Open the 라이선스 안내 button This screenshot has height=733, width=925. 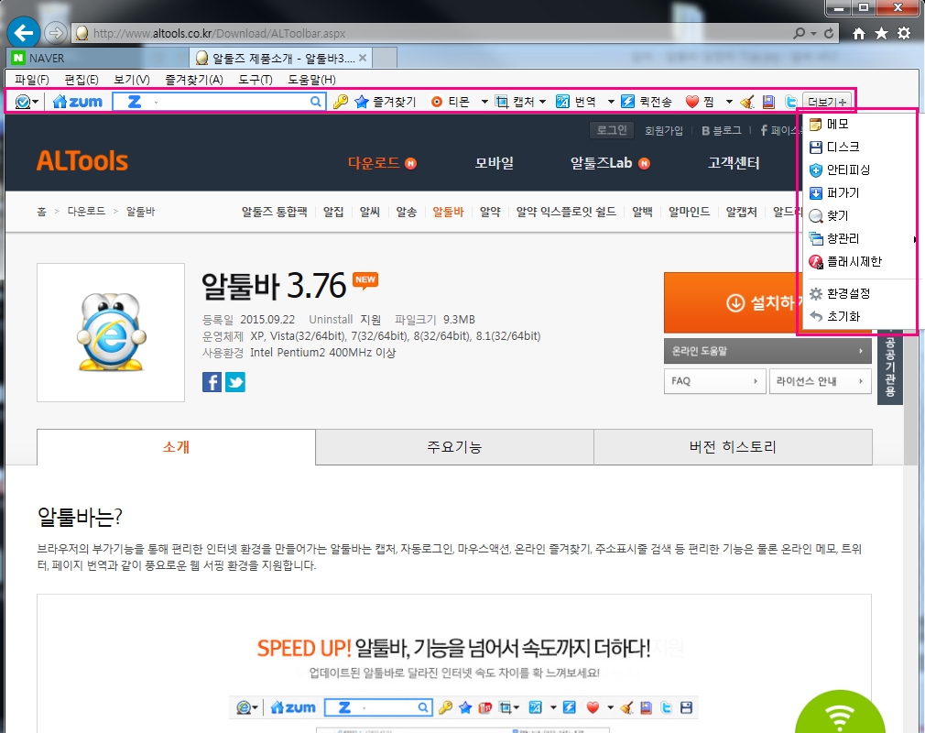820,381
